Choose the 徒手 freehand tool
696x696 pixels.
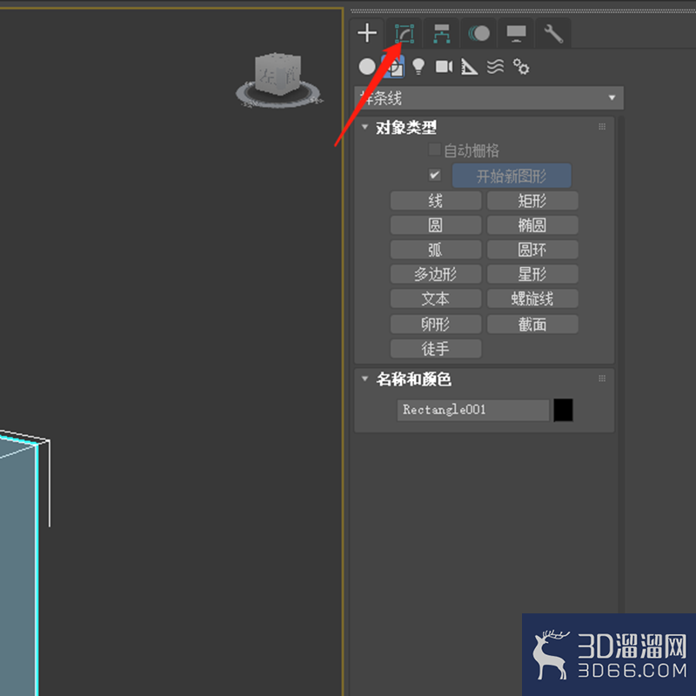436,349
